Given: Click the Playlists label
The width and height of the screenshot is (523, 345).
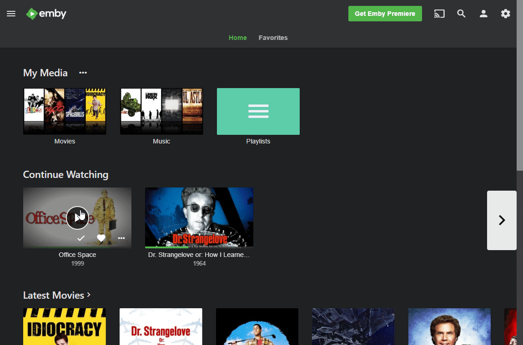Looking at the screenshot, I should (x=258, y=141).
